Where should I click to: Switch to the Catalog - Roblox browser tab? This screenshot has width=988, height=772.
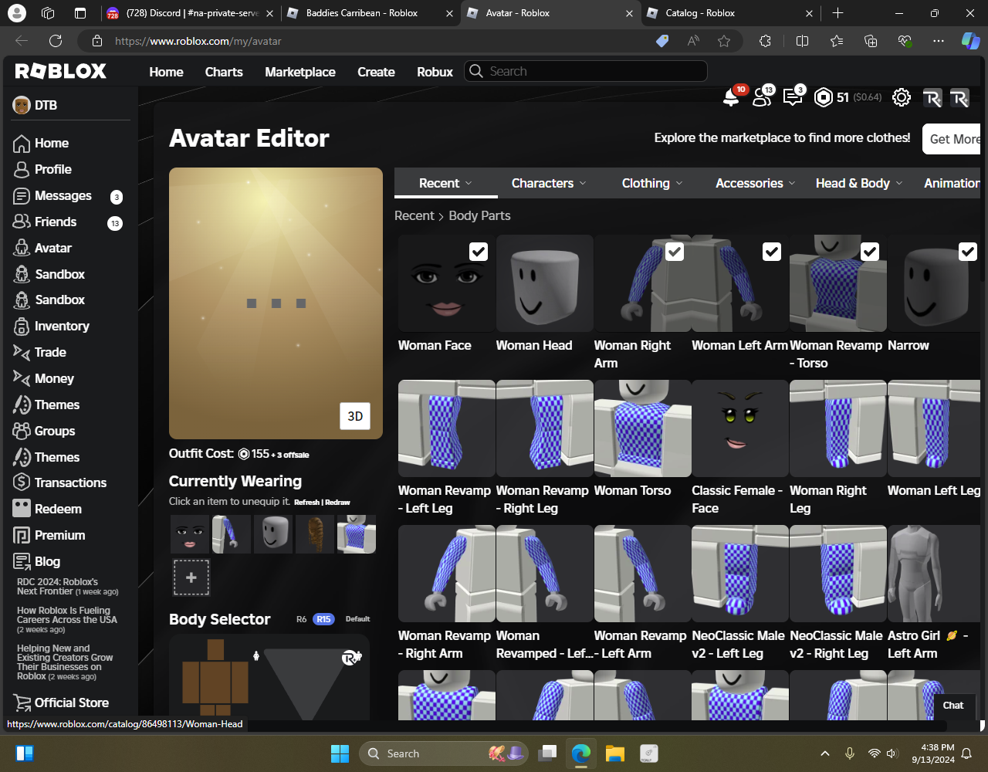click(730, 13)
